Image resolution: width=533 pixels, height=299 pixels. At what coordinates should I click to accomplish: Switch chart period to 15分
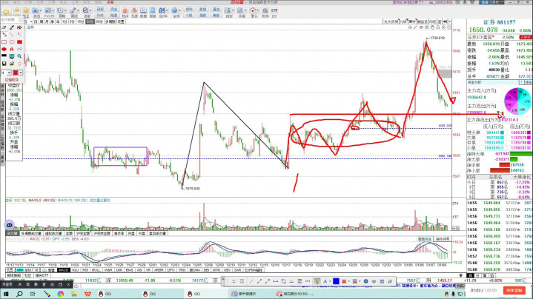coord(80,21)
